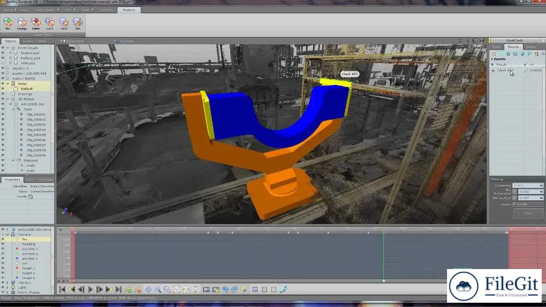Collapse the Notes tree node
The image size is (546, 307).
click(x=8, y=84)
